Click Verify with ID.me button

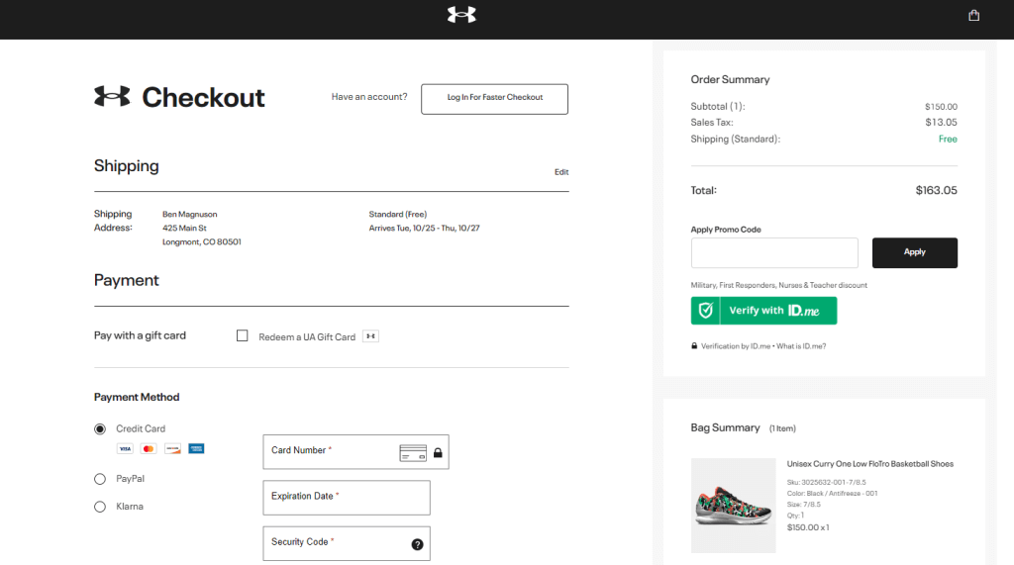tap(763, 311)
